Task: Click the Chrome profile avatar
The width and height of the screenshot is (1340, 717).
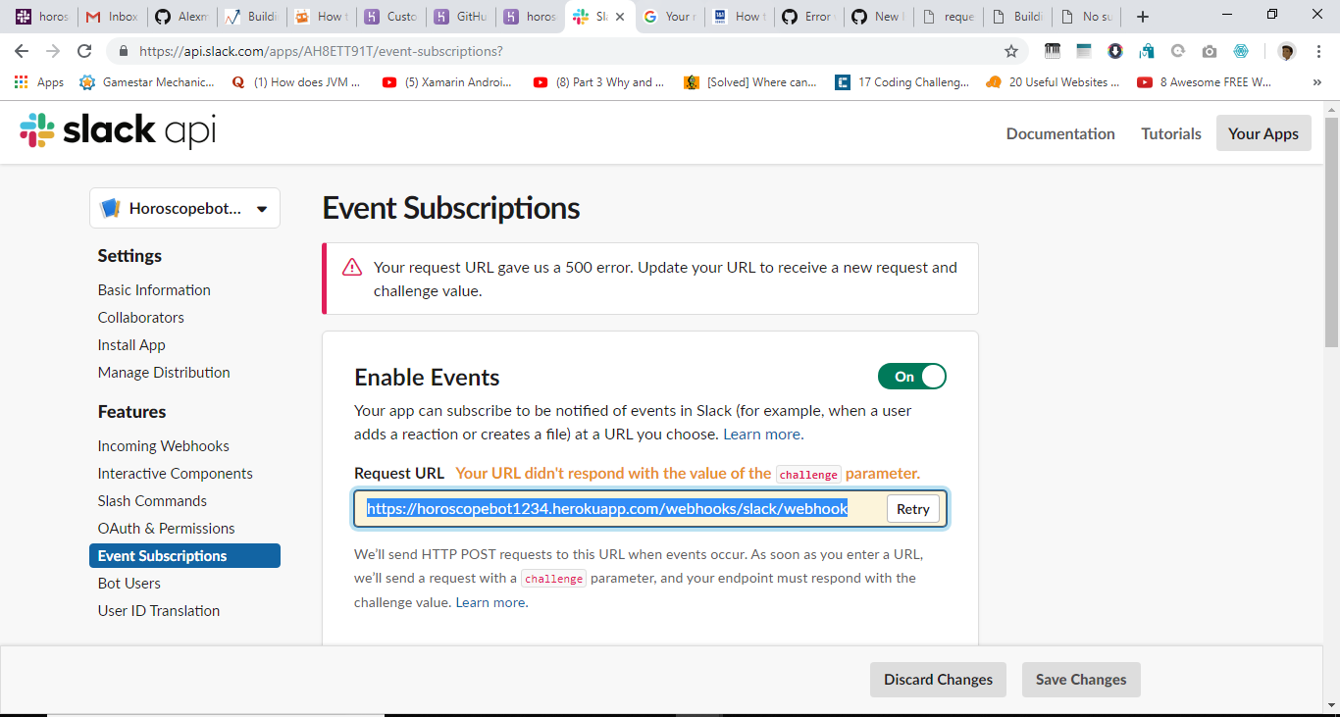Action: pos(1286,51)
